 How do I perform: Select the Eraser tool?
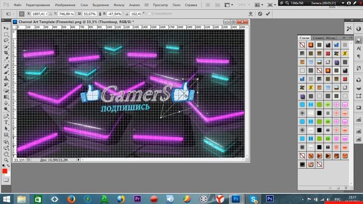tap(6, 91)
